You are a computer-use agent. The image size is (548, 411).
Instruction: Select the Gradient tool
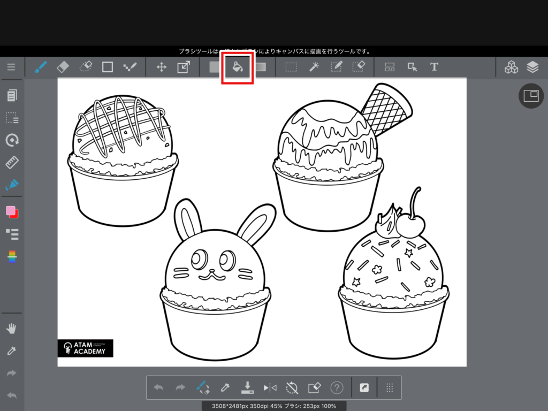click(260, 67)
